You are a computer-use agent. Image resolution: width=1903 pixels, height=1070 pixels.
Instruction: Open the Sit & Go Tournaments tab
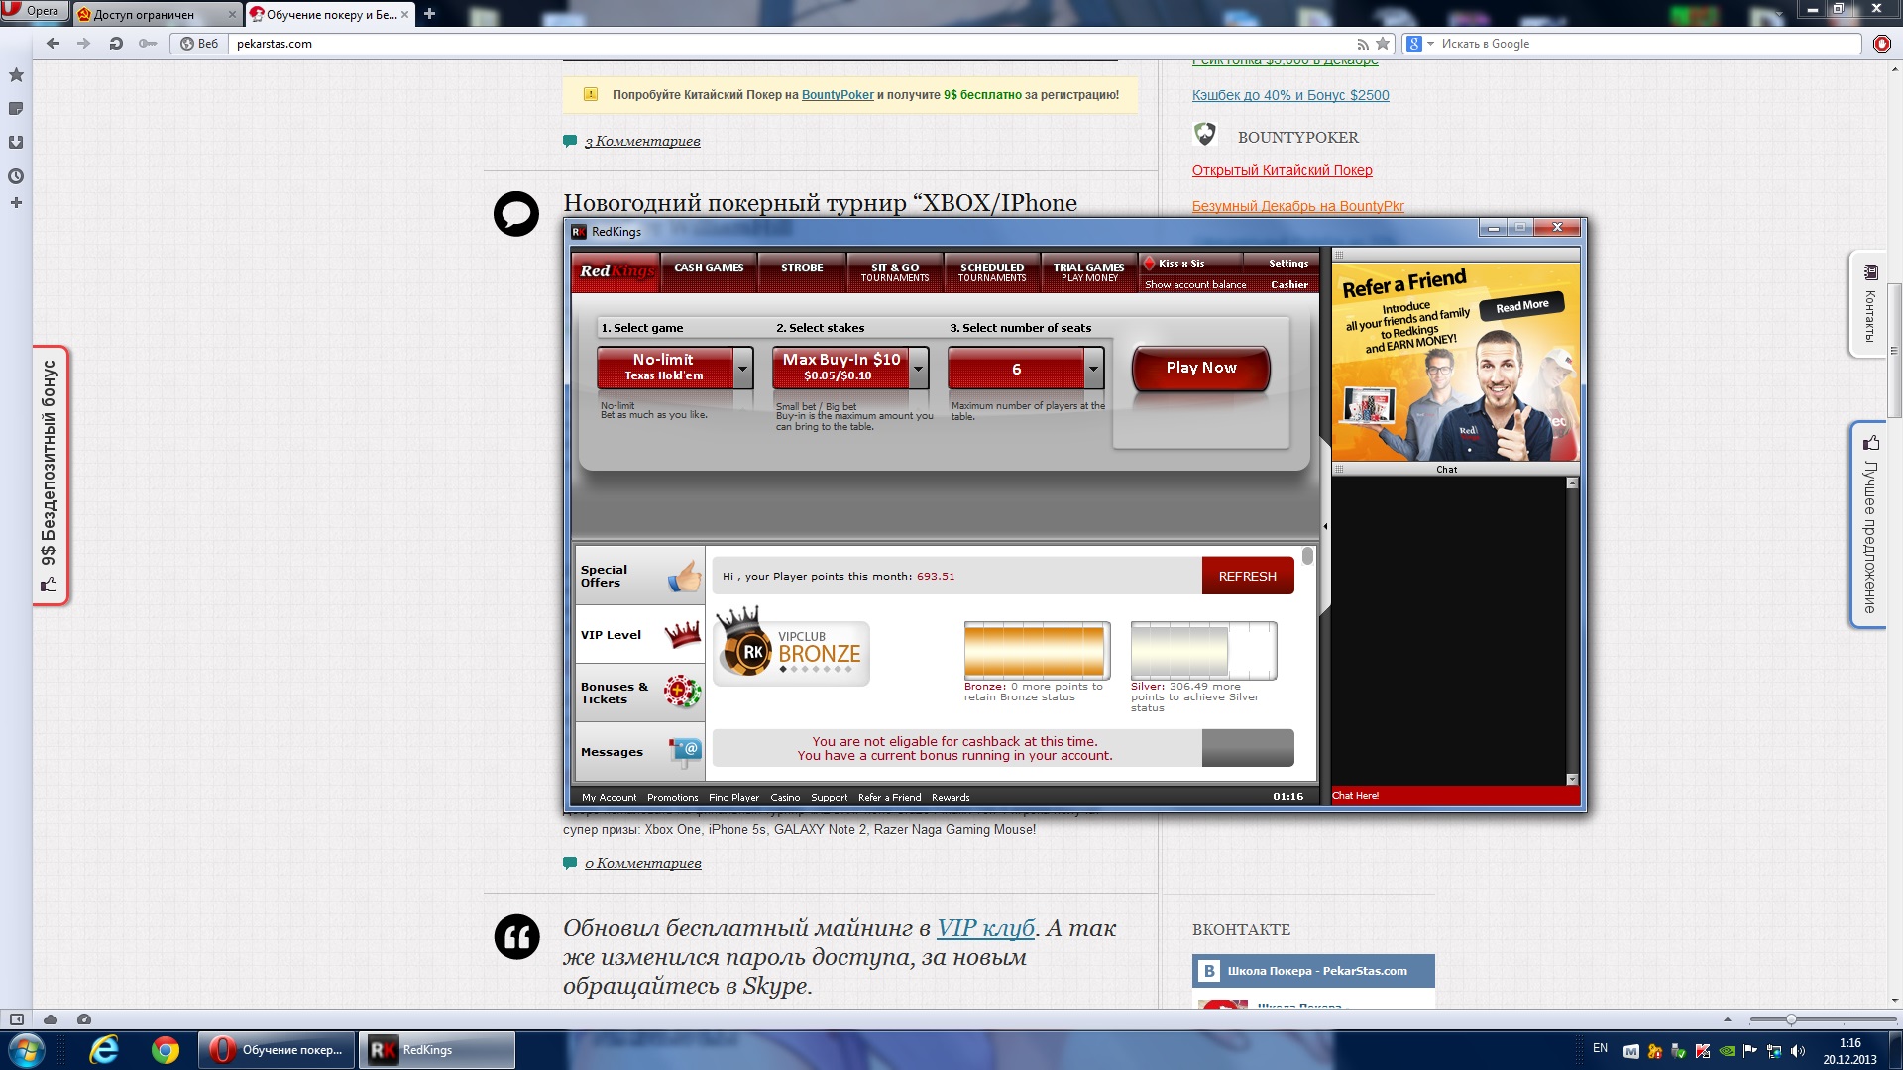(895, 272)
